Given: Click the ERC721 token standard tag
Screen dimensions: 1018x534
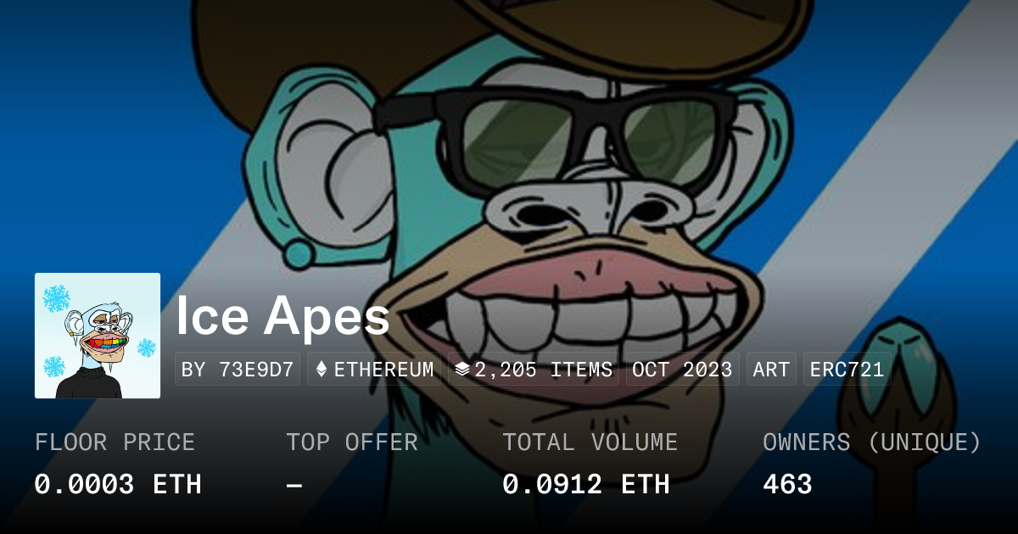Looking at the screenshot, I should point(847,370).
